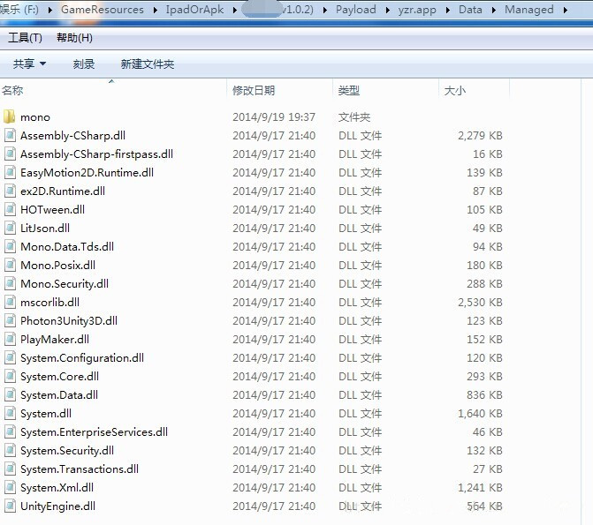Select the file name HOTween.dll
This screenshot has width=593, height=525.
tap(52, 210)
